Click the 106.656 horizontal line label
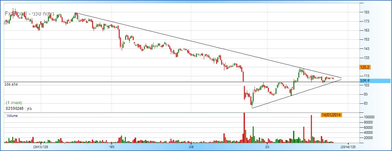Screen dimensions: 392x151 click(11, 84)
